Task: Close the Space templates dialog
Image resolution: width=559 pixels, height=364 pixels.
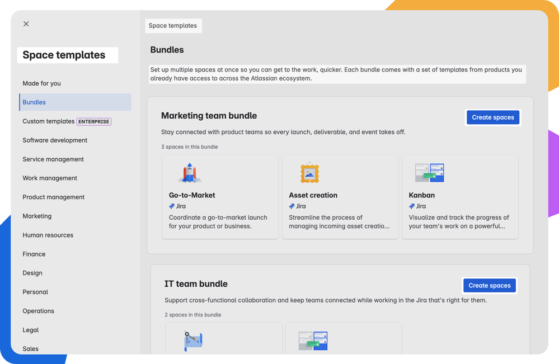Action: tap(26, 24)
